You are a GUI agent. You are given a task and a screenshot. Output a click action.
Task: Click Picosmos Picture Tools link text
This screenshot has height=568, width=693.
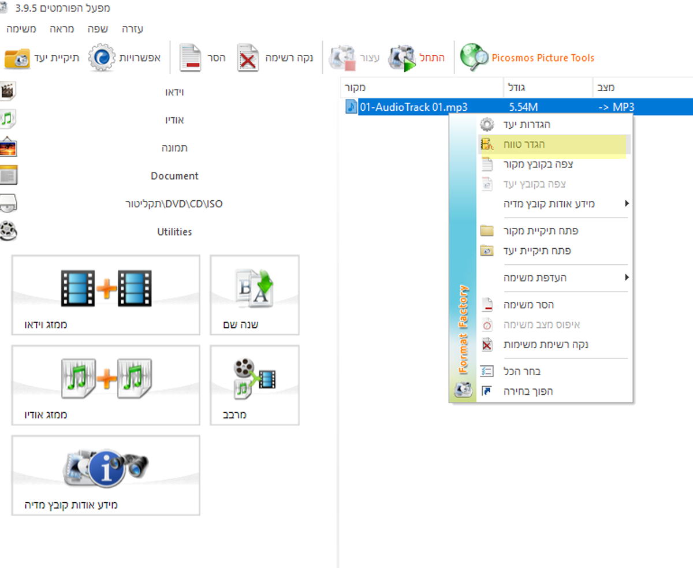click(x=543, y=58)
